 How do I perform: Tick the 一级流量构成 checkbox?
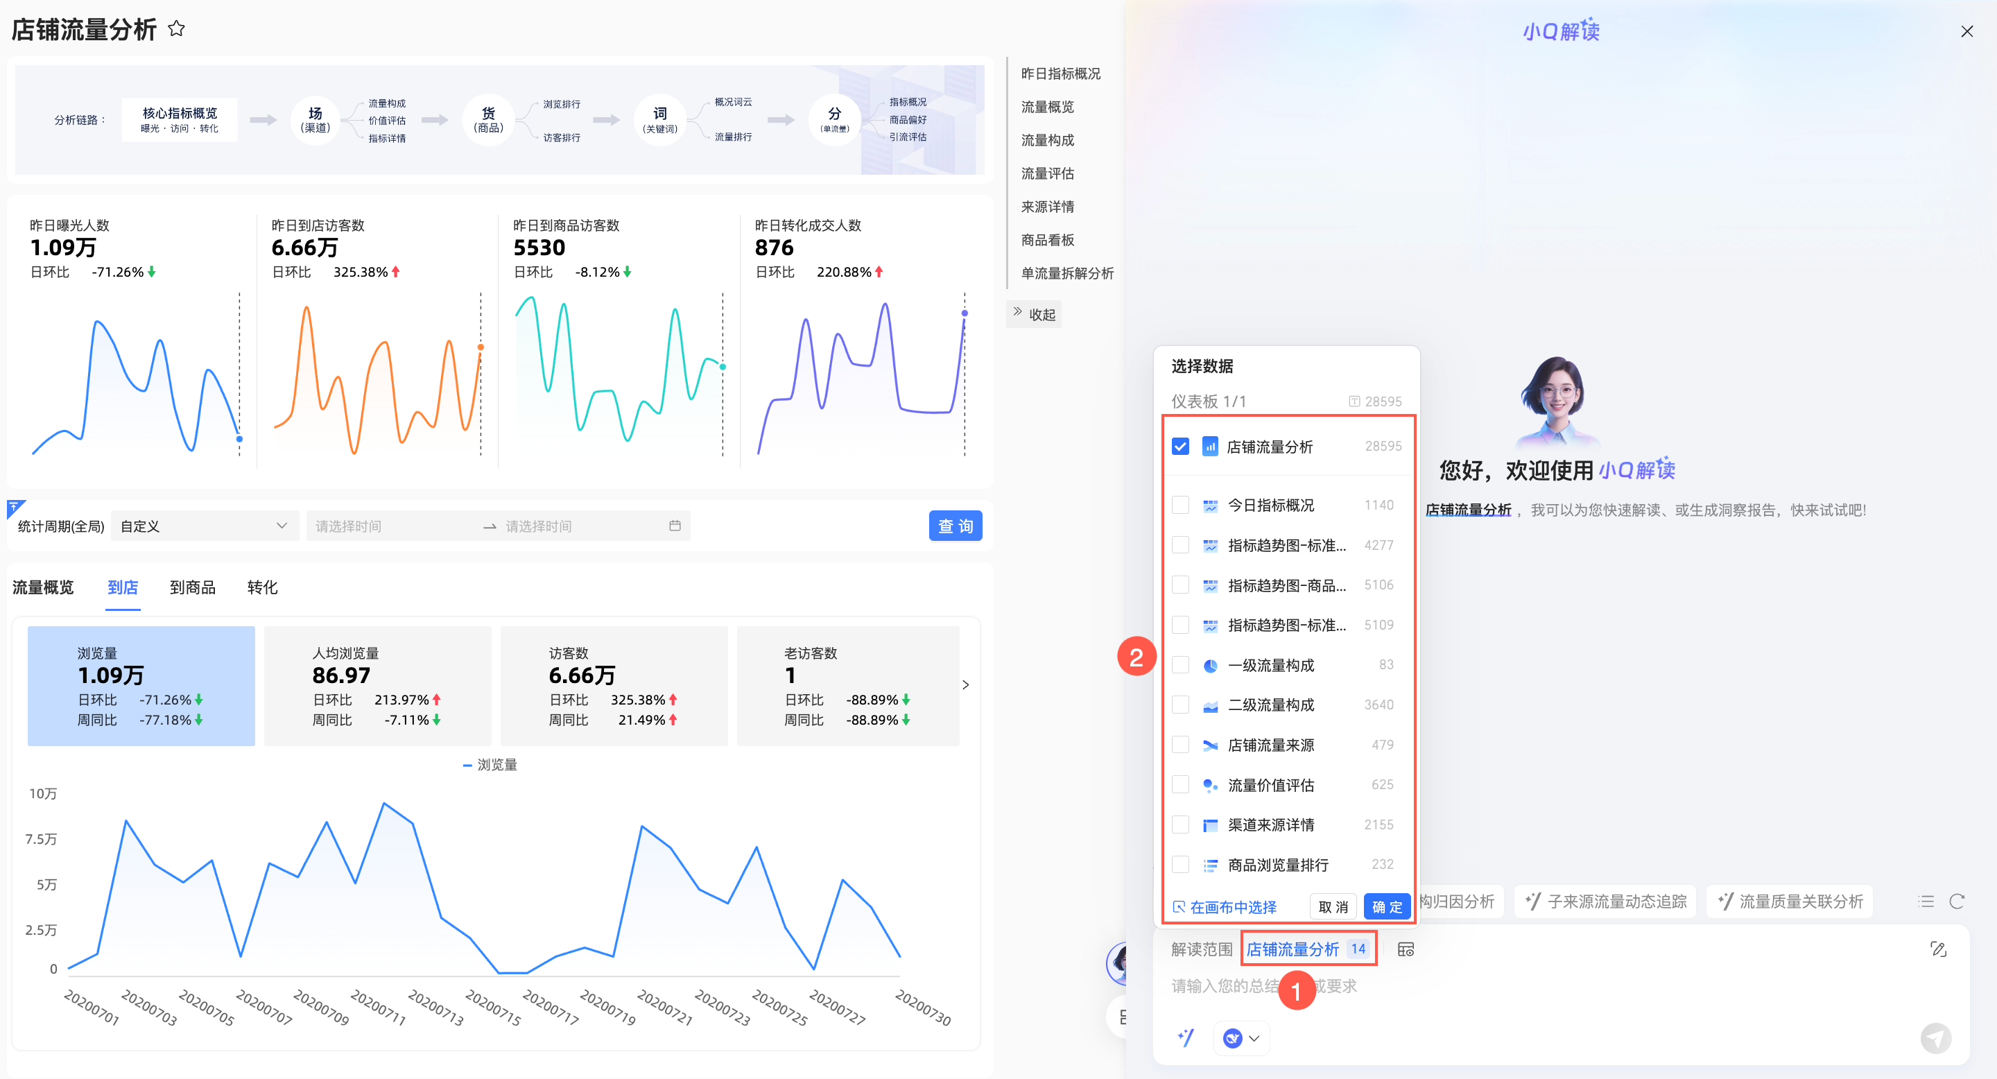1180,665
